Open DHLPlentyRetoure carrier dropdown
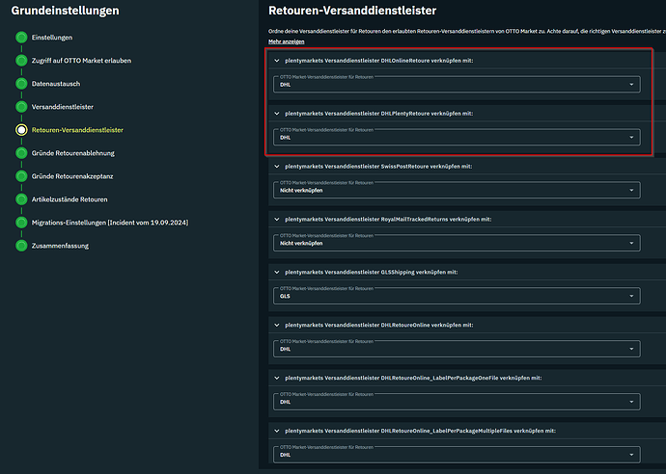666x474 pixels. (457, 138)
